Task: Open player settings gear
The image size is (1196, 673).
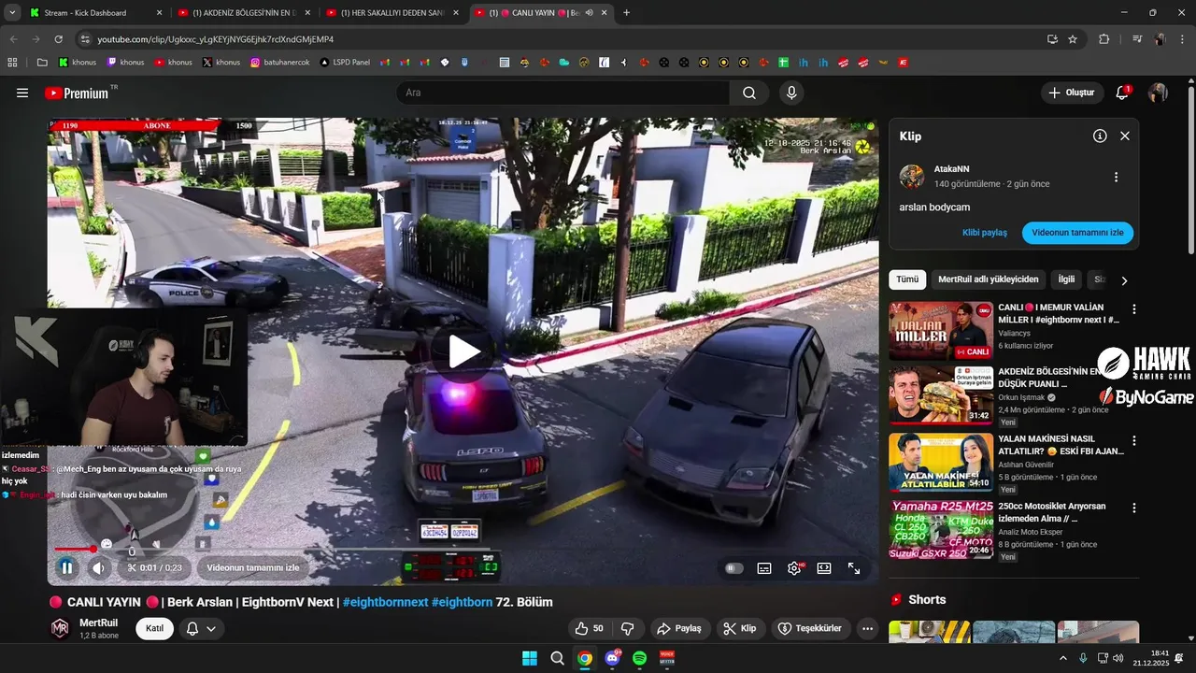Action: [x=794, y=567]
